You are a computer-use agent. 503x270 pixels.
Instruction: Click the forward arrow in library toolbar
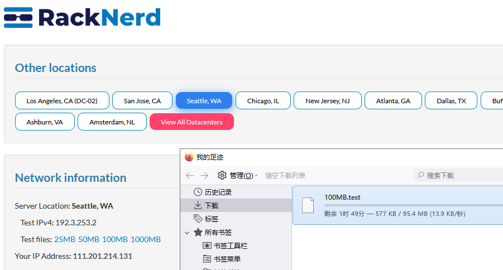[204, 175]
